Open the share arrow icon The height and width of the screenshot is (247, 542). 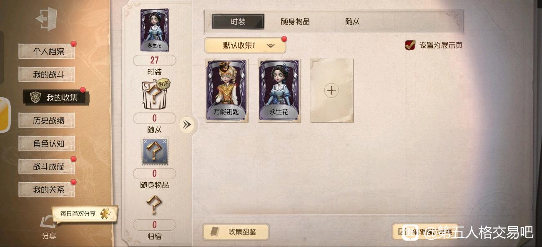pos(49,222)
